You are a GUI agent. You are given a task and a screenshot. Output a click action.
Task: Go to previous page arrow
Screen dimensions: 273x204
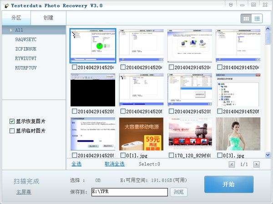coord(232,164)
